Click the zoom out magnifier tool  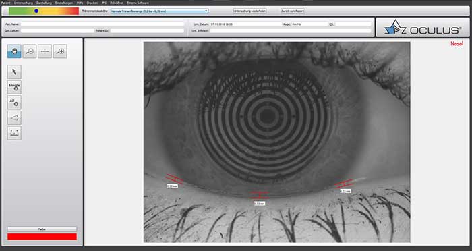pos(30,51)
